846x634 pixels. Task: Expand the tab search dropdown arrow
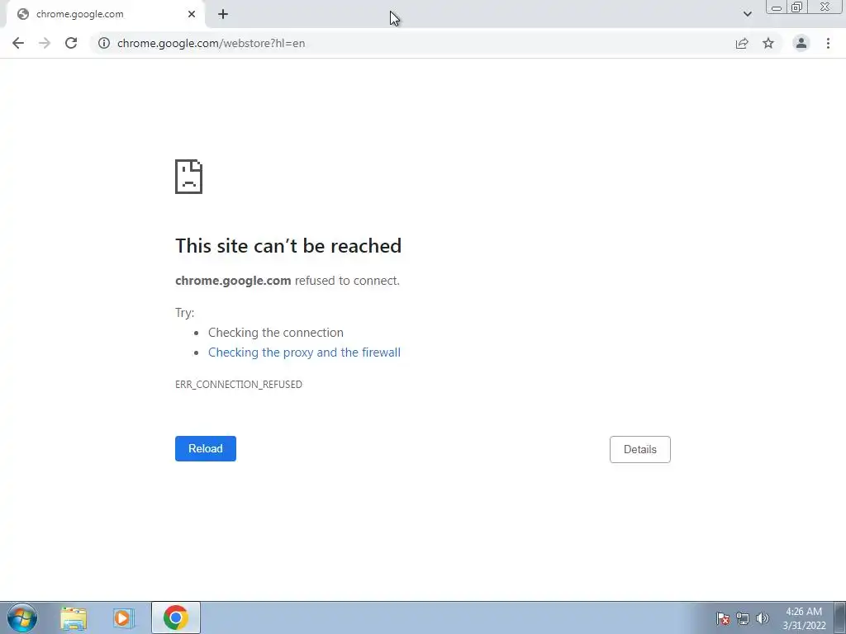pos(747,14)
